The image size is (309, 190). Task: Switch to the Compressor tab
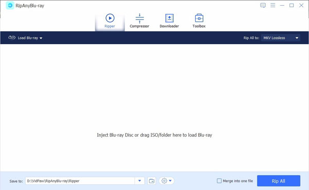(140, 21)
